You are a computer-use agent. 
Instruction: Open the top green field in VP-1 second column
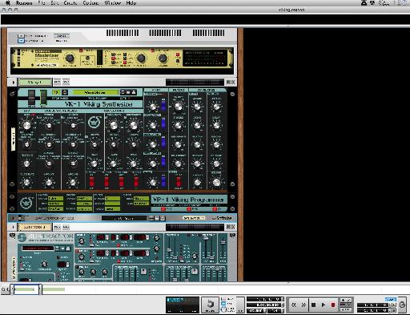[x=84, y=199]
